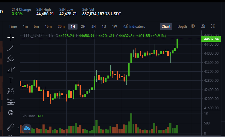Viewport: 225px width, 137px height.
Task: Select the text annotation tool
Action: (x=11, y=80)
